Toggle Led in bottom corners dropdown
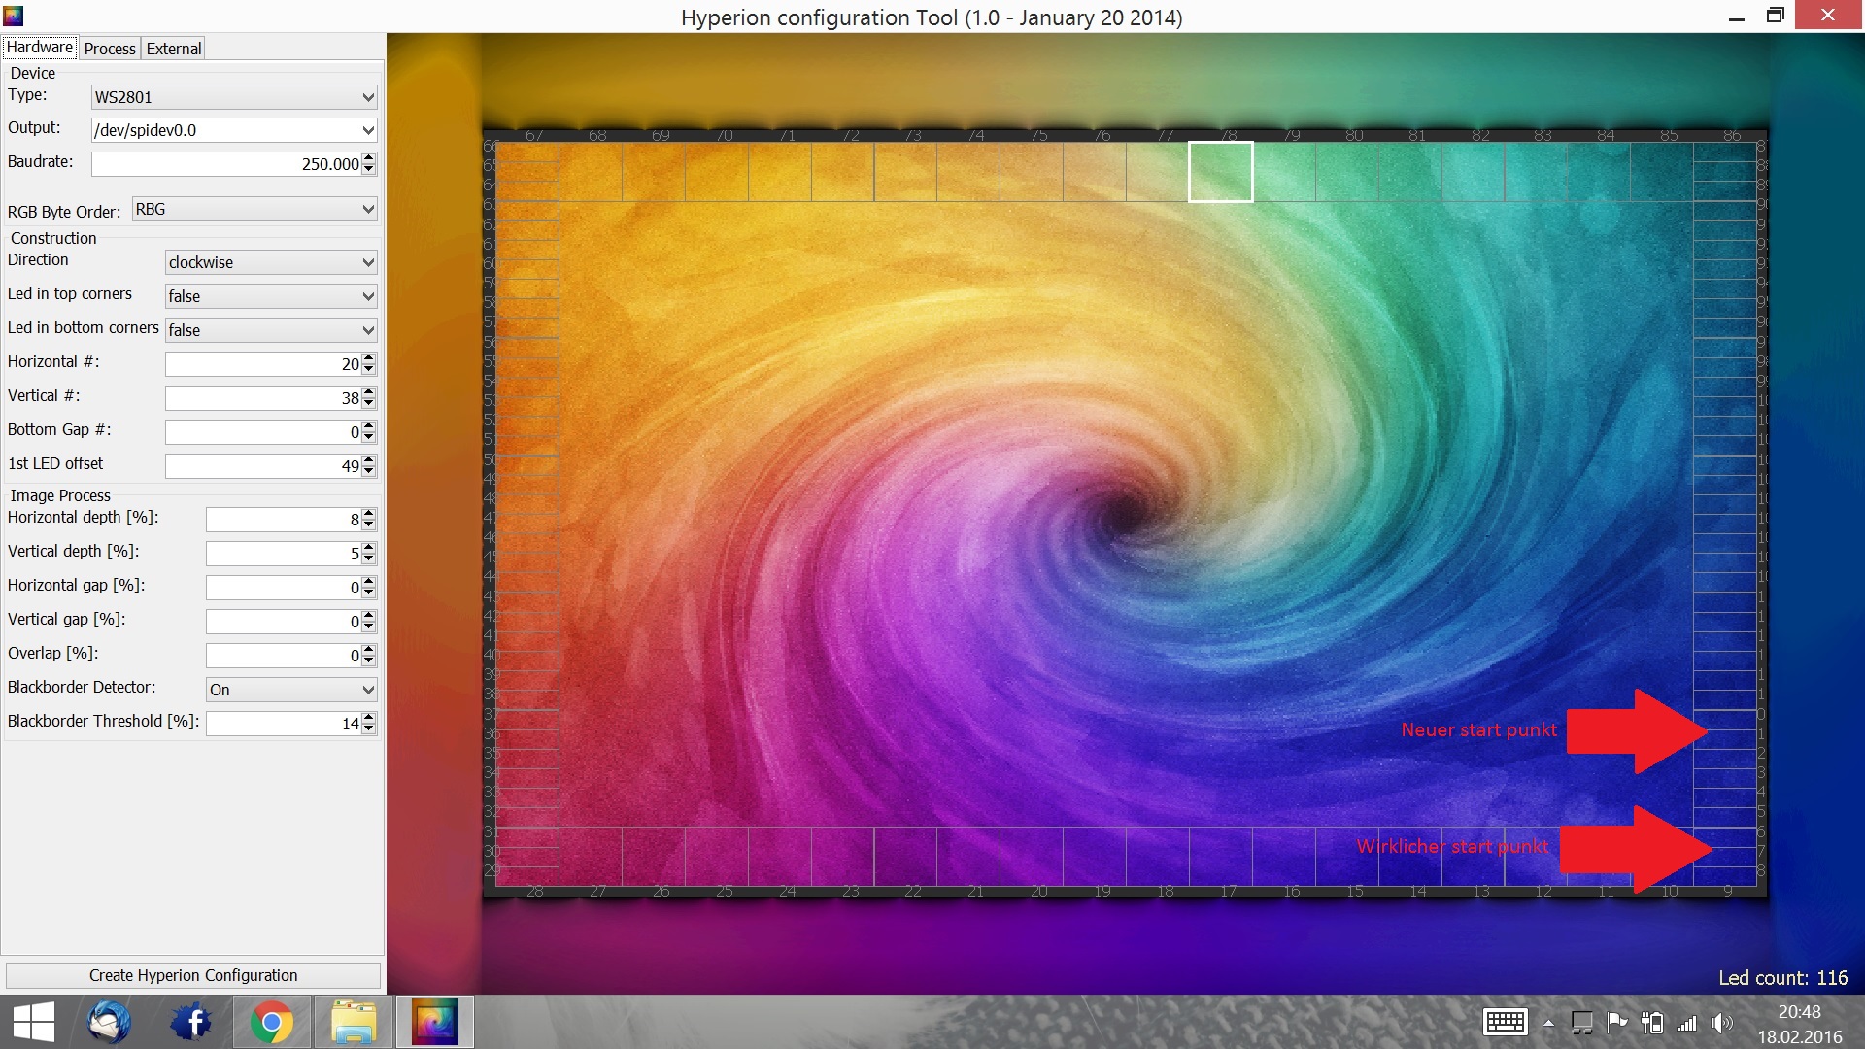Image resolution: width=1865 pixels, height=1049 pixels. coord(270,330)
